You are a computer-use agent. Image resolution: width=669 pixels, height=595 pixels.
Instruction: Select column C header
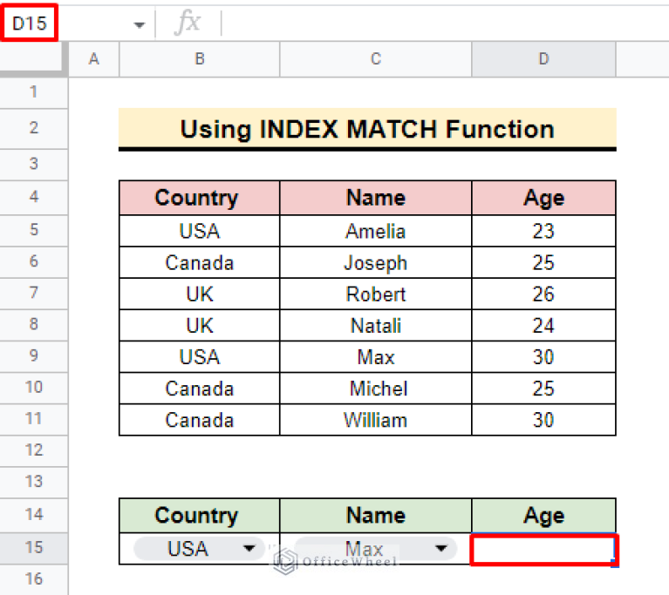coord(376,59)
